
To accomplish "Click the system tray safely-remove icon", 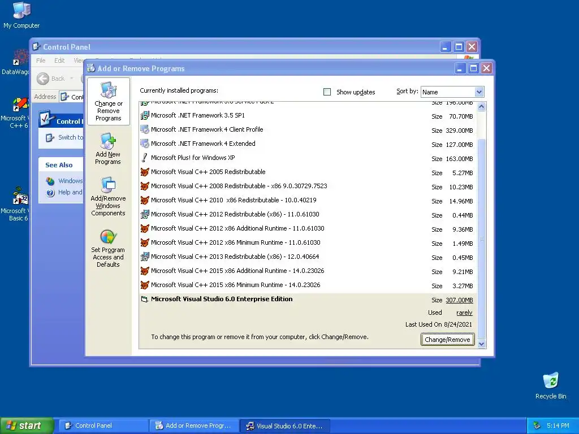I will pos(537,426).
